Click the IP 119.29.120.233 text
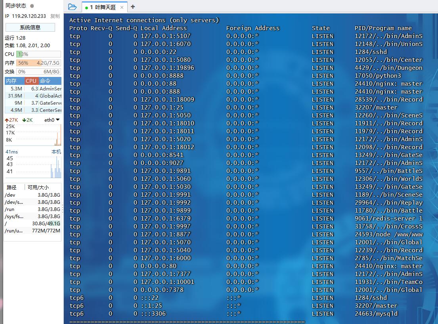This screenshot has width=438, height=324. pos(25,16)
